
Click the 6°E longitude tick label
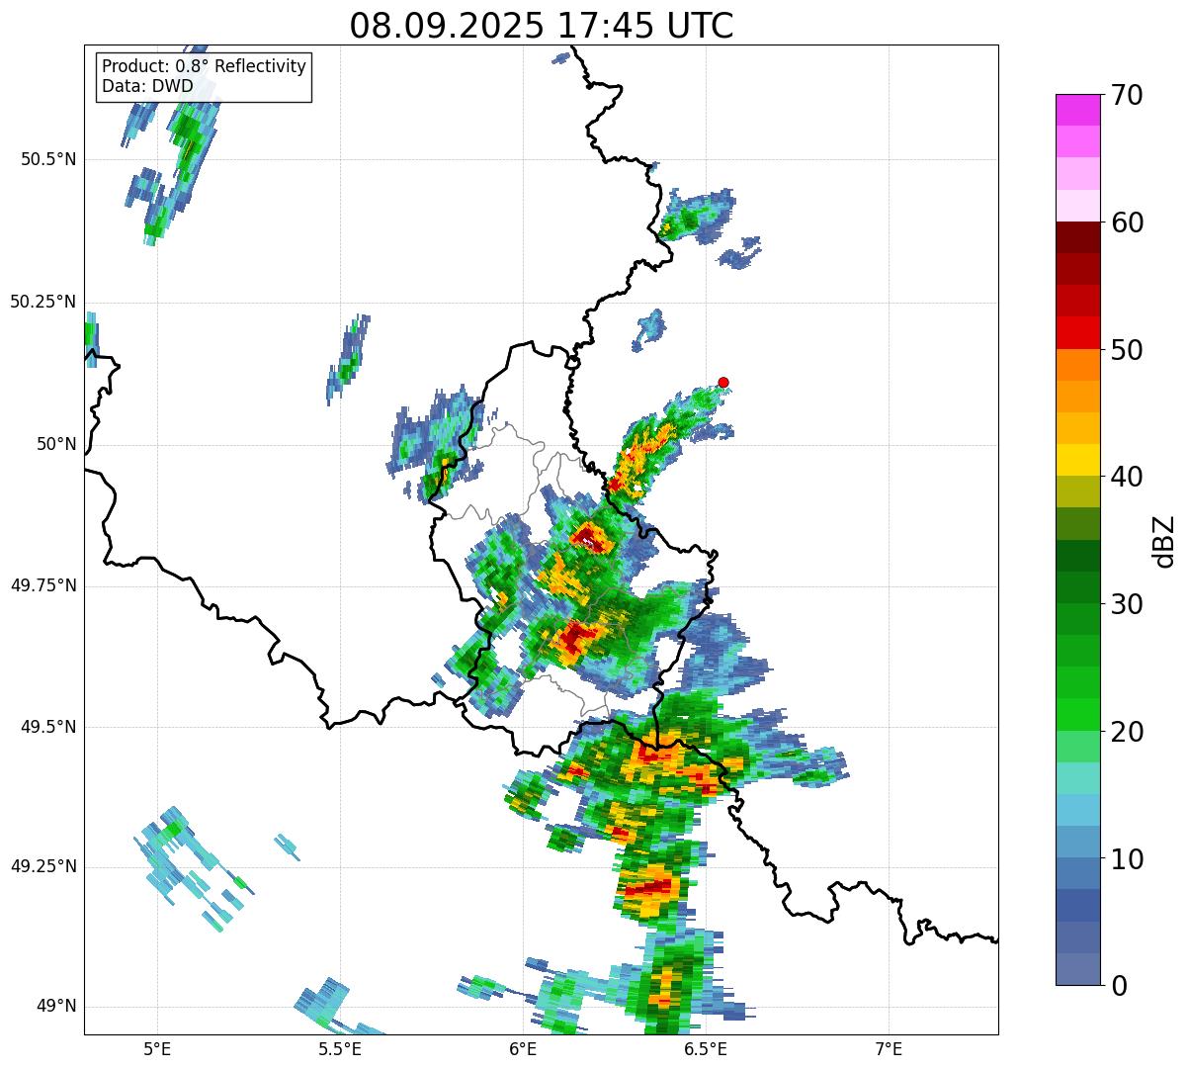coord(523,1049)
